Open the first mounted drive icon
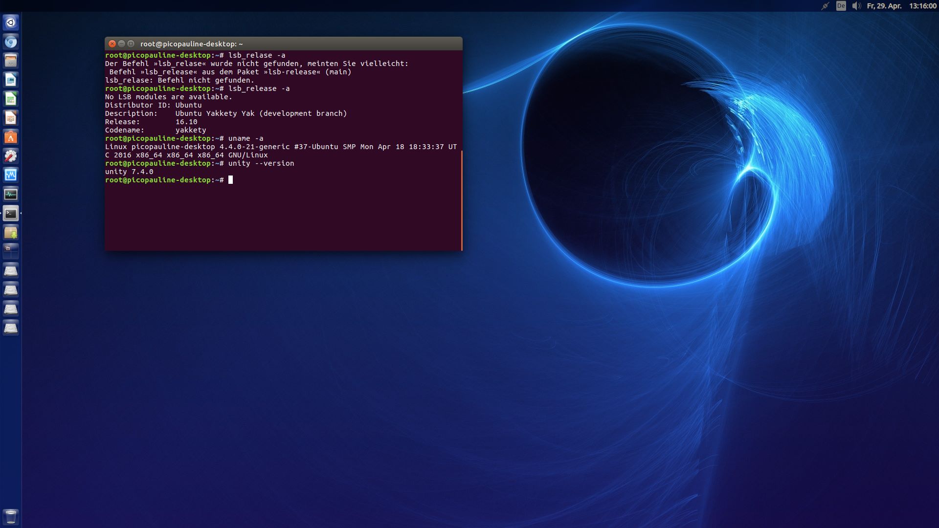 pos(11,270)
